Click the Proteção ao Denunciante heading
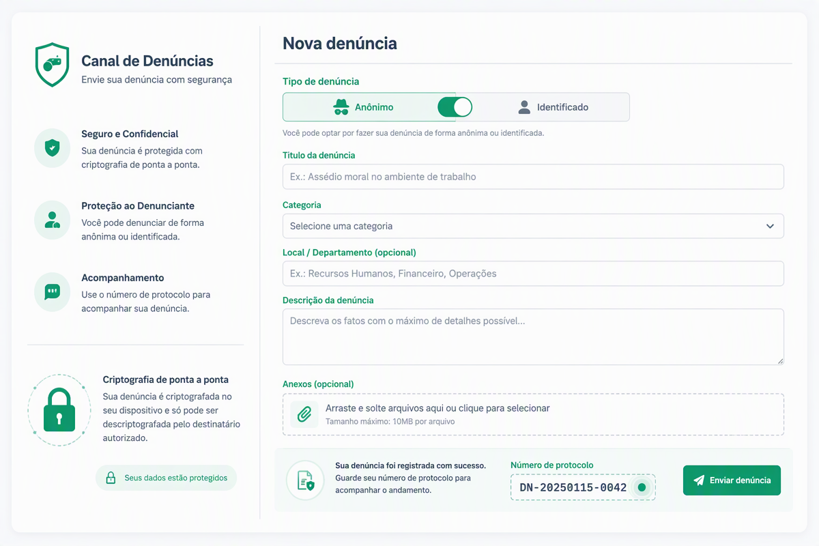 click(138, 205)
